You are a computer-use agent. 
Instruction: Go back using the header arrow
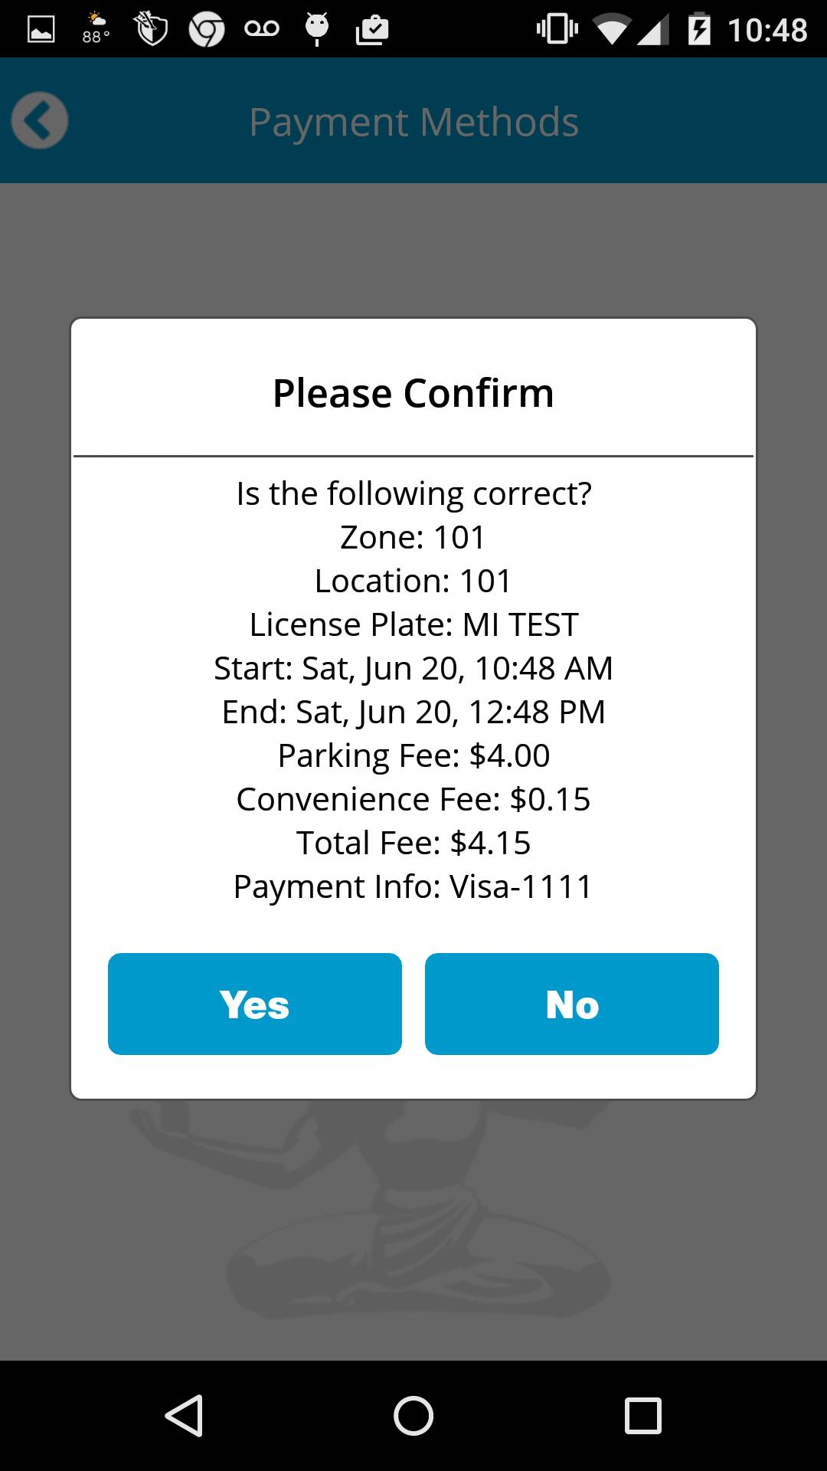click(x=40, y=120)
